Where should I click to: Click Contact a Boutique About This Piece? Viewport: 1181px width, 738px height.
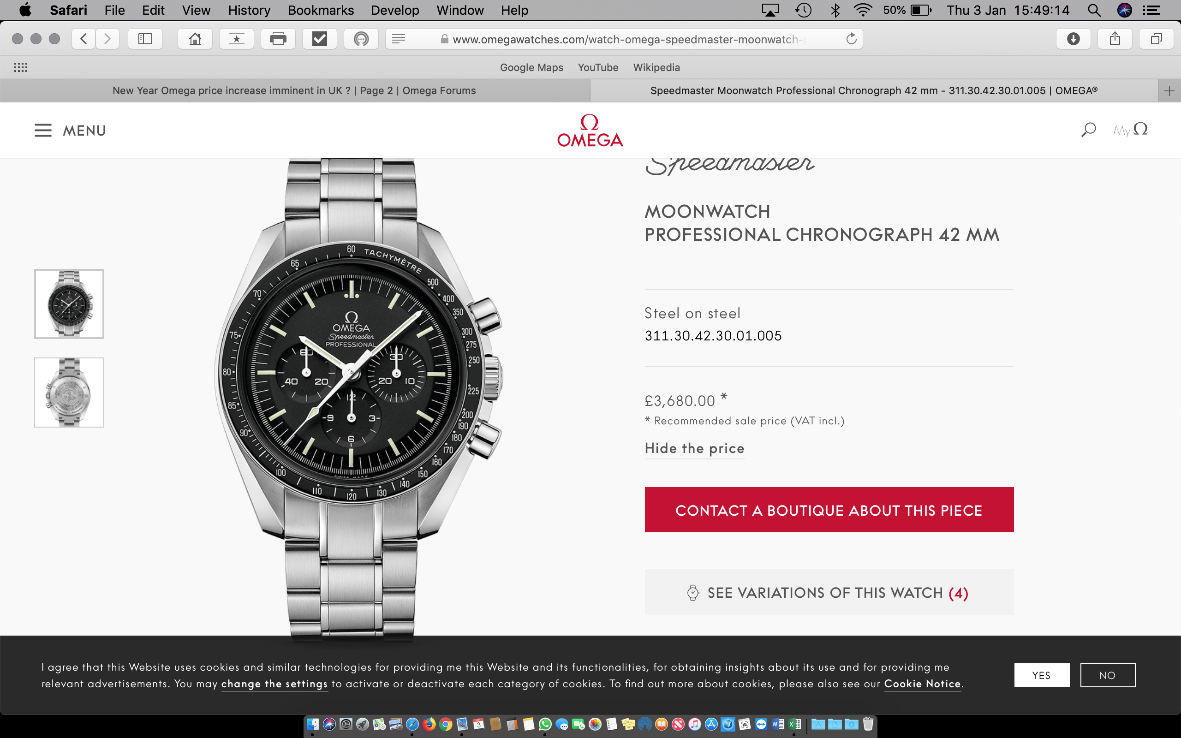tap(829, 510)
